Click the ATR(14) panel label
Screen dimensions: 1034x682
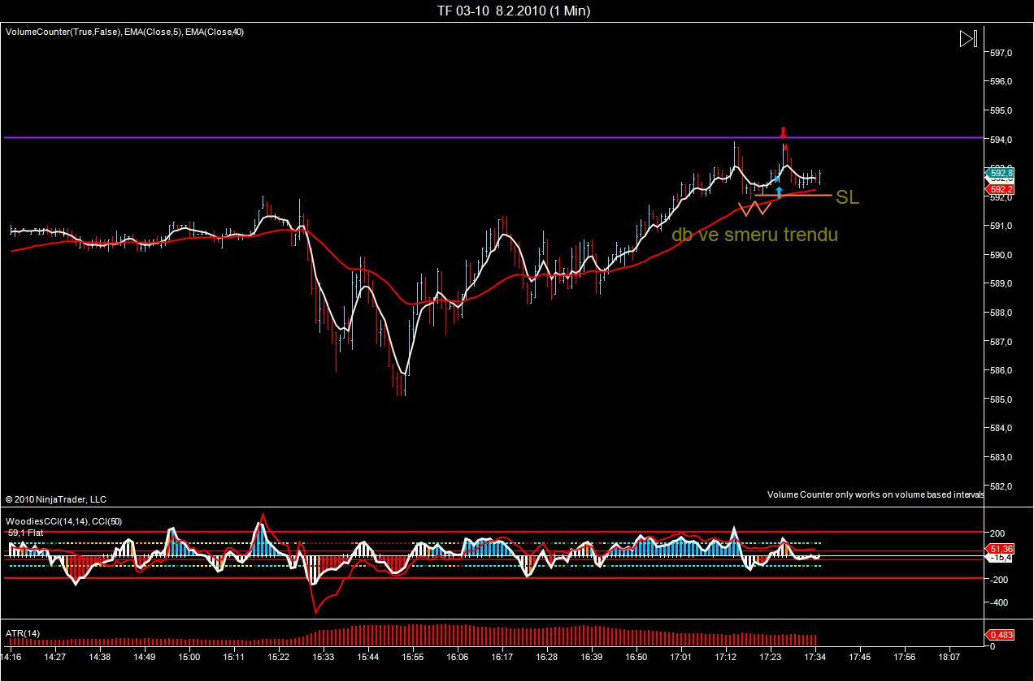[23, 633]
